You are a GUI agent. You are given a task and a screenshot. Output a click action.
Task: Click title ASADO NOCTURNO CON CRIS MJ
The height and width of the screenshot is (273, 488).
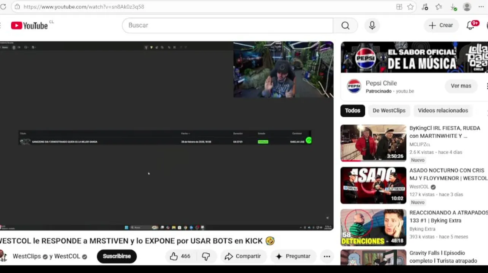point(448,174)
